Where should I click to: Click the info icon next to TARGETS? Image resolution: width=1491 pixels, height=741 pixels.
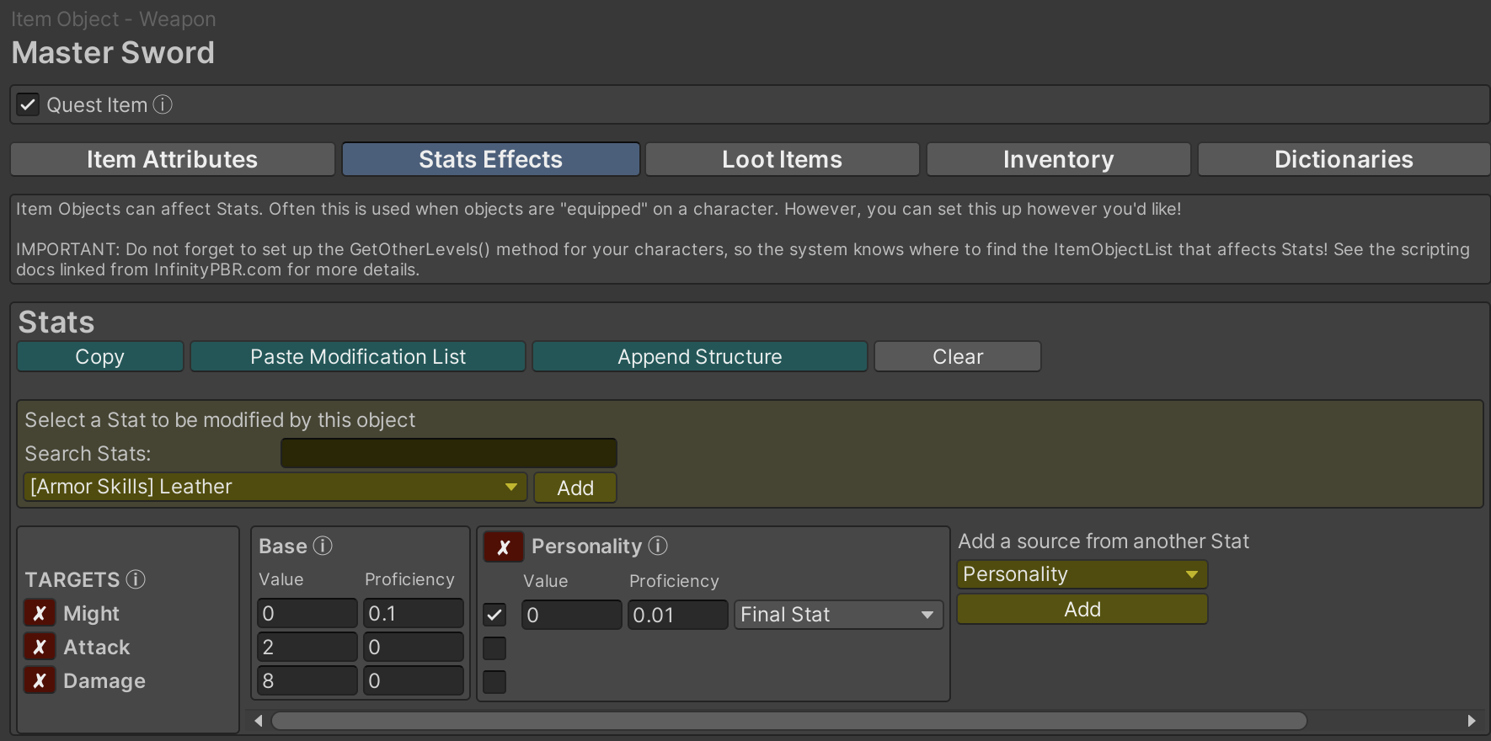pyautogui.click(x=136, y=579)
